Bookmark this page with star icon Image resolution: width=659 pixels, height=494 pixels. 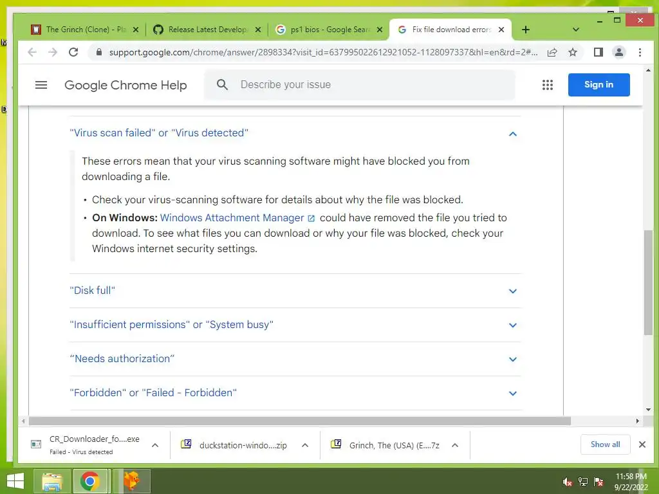[572, 52]
